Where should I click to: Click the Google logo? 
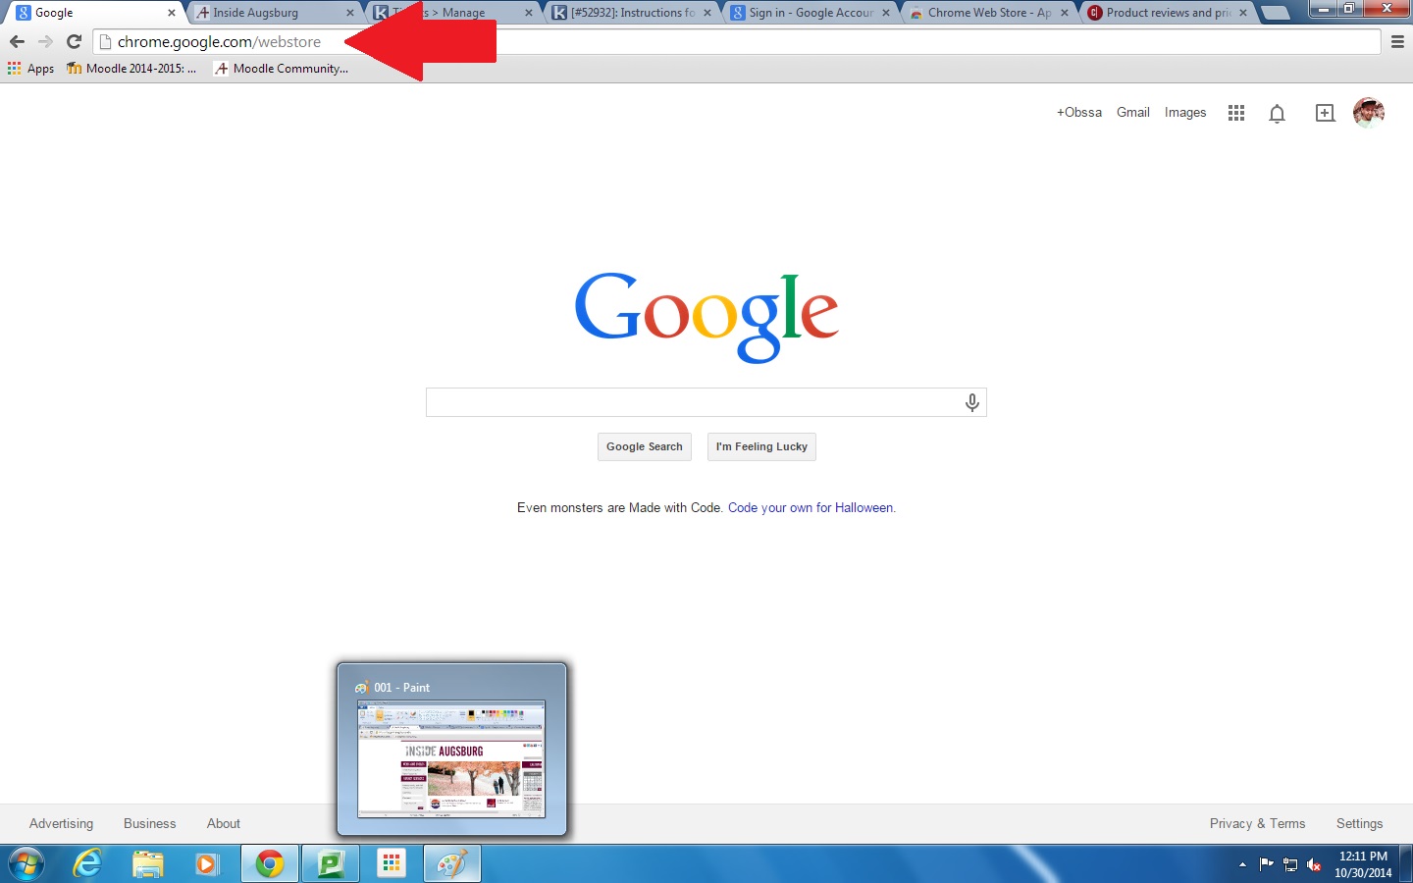pos(706,316)
